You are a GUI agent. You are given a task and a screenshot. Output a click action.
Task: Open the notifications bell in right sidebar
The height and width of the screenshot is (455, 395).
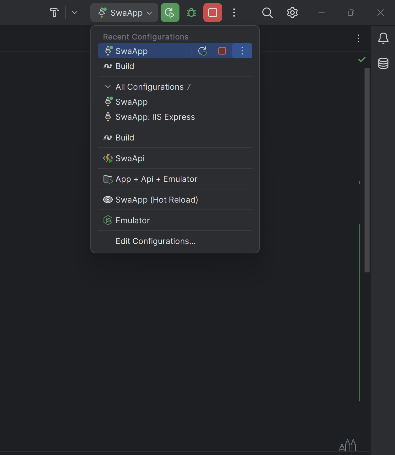pos(383,38)
